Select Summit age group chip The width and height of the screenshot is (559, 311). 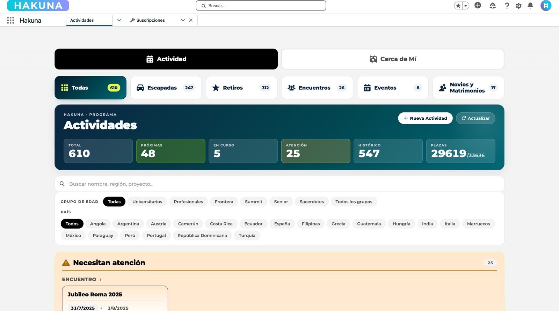point(254,202)
